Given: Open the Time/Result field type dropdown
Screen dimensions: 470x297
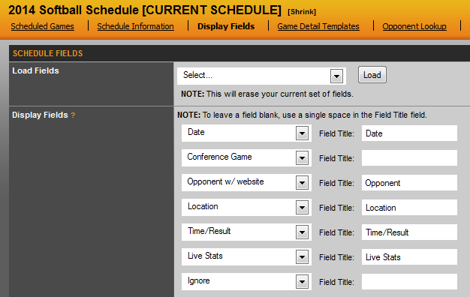Looking at the screenshot, I should pos(246,232).
